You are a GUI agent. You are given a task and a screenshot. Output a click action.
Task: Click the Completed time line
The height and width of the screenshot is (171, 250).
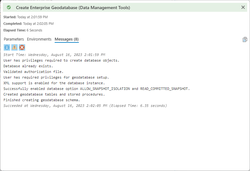pos(29,24)
